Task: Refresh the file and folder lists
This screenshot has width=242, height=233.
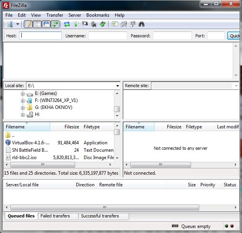Action: tap(67, 24)
